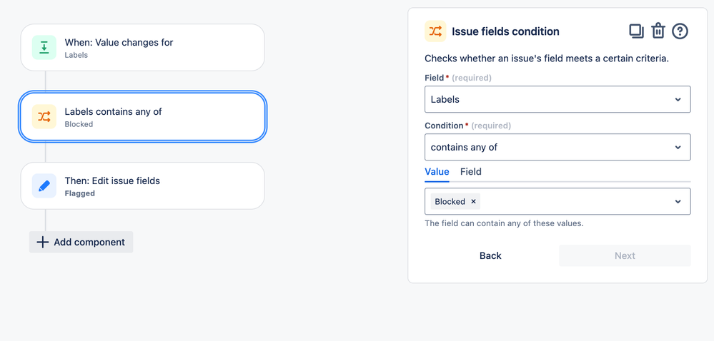Click the duplicate component icon
Image resolution: width=714 pixels, height=341 pixels.
(636, 31)
